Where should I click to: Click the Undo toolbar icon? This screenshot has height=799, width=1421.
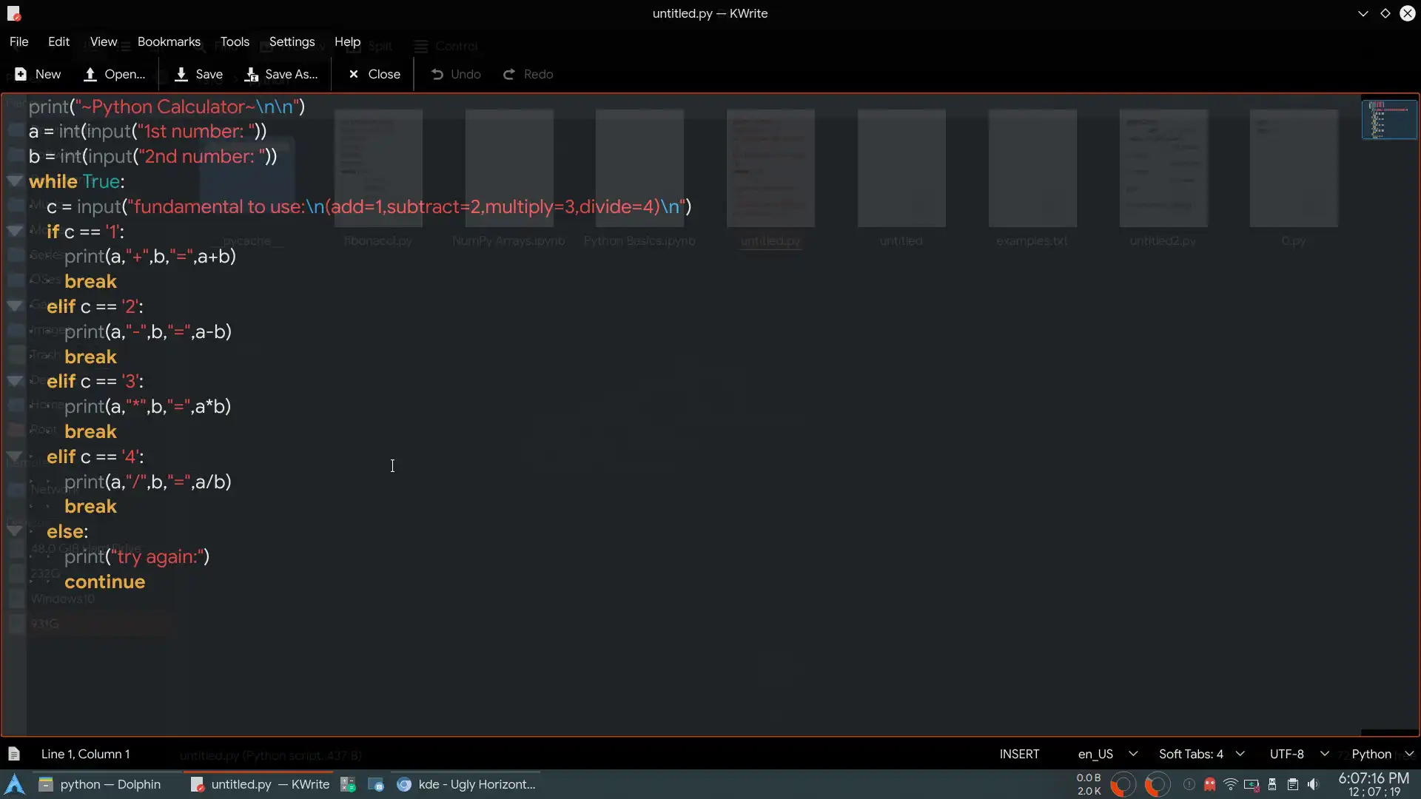coord(437,74)
